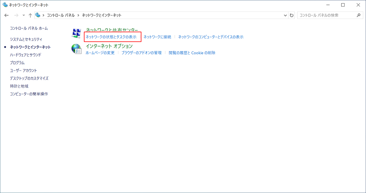The height and width of the screenshot is (193, 366).
Task: Open recent locations dropdown arrow
Action: coord(24,15)
